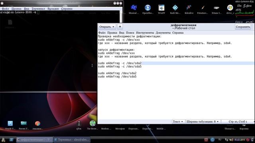Image resolution: width=255 pixels, height=143 pixels.
Task: Open the system start menu icon on taskbar
Action: pos(3,139)
